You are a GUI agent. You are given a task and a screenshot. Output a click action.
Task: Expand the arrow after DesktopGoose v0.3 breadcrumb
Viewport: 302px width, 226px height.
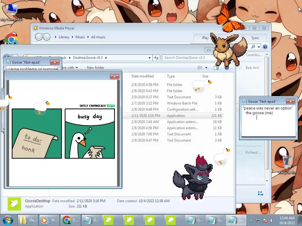coord(106,58)
